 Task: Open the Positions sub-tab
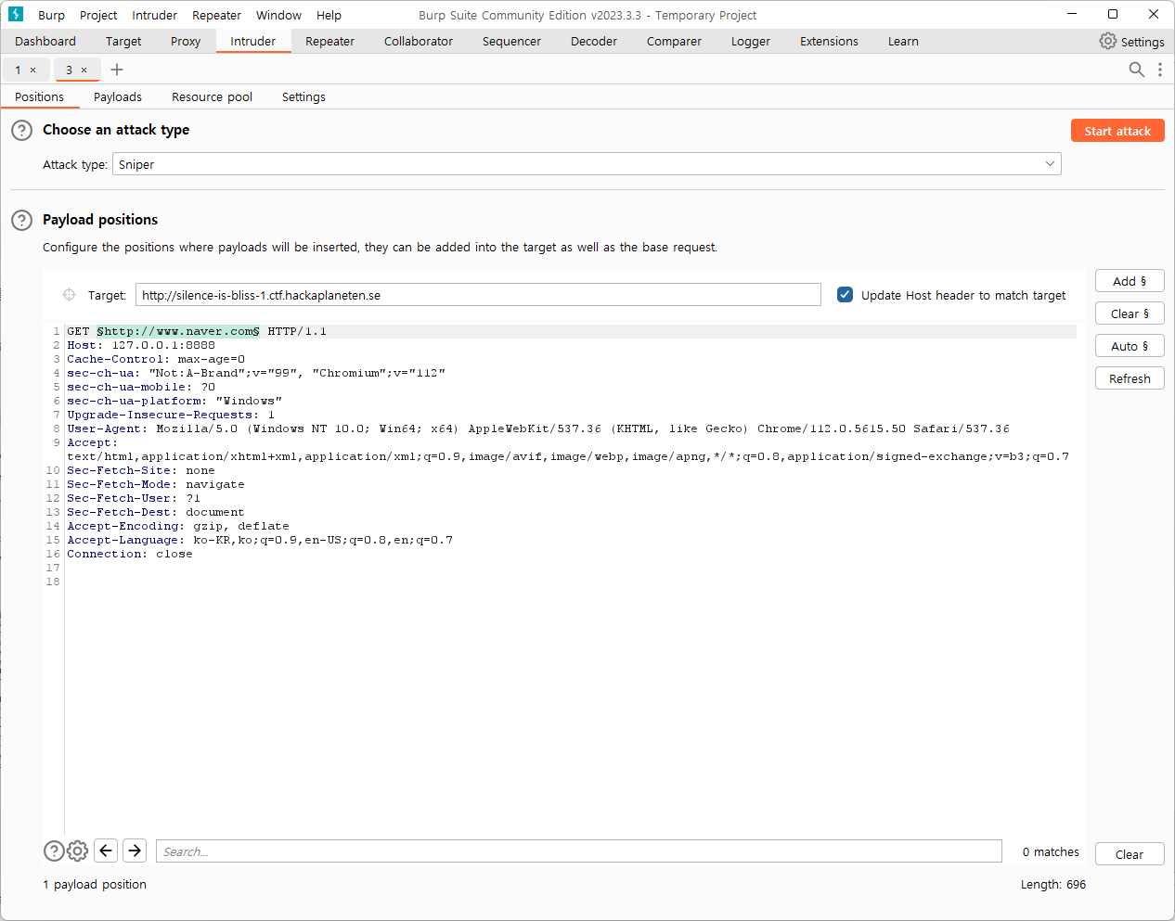click(x=40, y=96)
